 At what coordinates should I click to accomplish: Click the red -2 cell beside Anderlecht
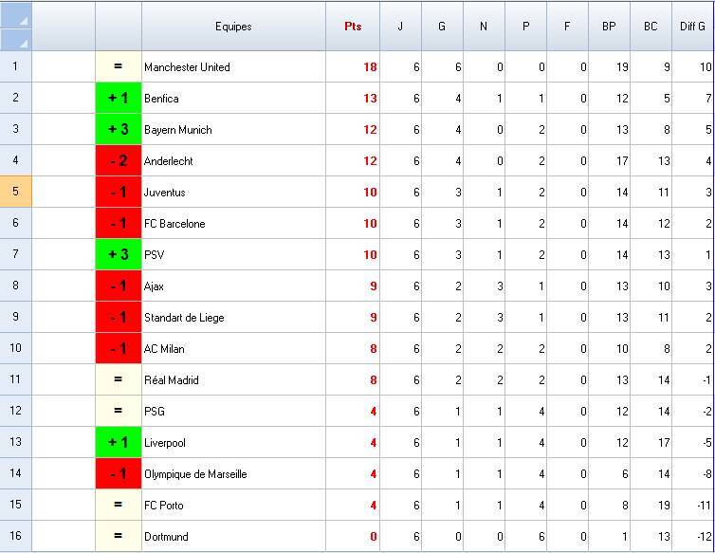point(119,161)
